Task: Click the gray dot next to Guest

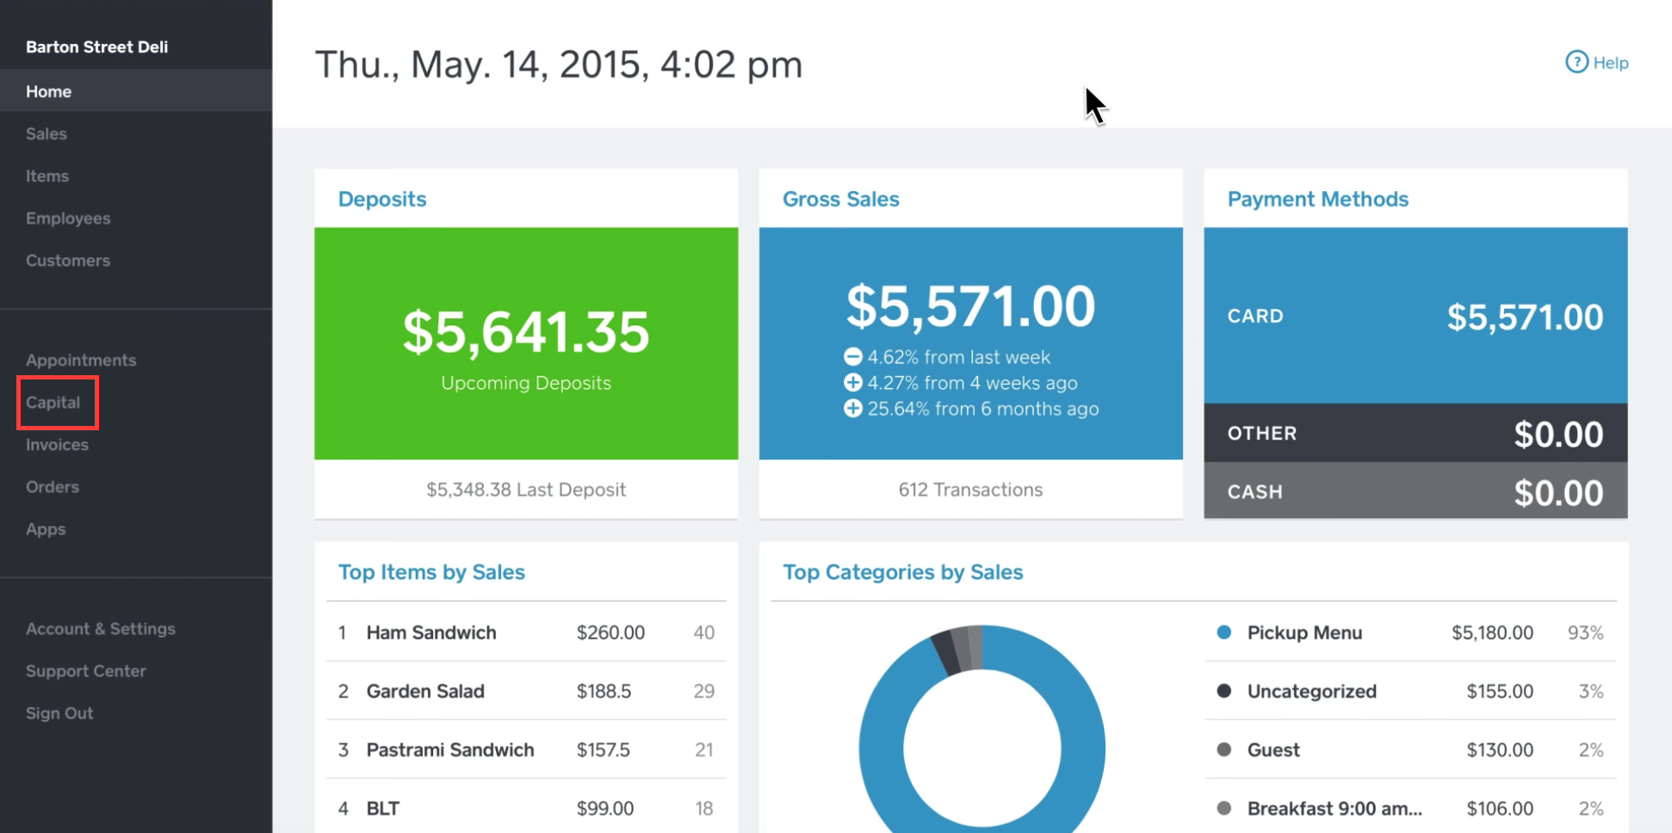Action: [x=1223, y=750]
